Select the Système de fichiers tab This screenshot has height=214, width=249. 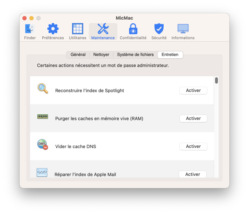pos(135,55)
